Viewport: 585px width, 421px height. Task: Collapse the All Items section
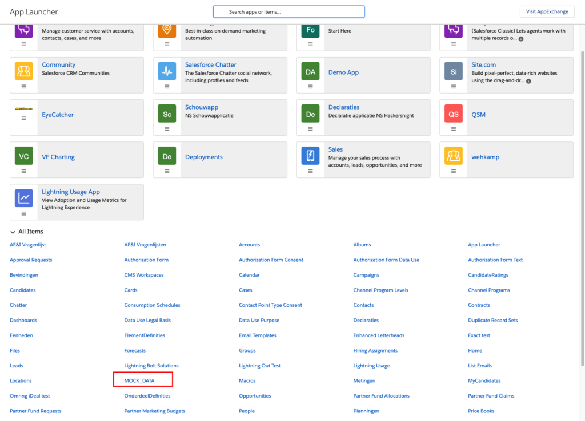(x=13, y=232)
